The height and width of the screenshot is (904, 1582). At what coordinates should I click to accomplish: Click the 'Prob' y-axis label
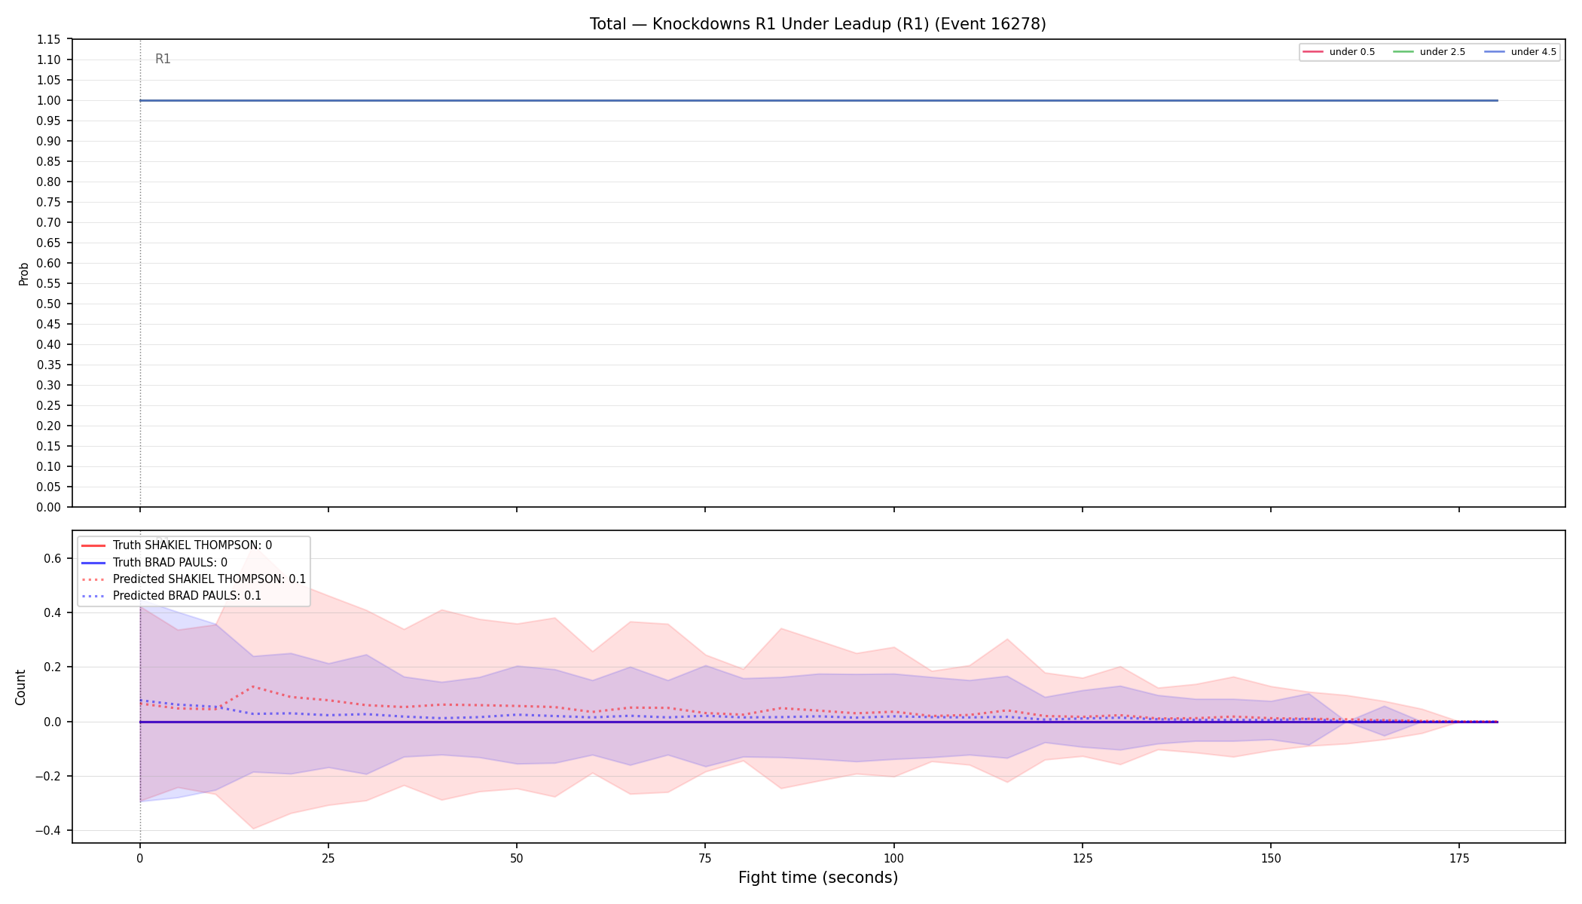[x=23, y=273]
